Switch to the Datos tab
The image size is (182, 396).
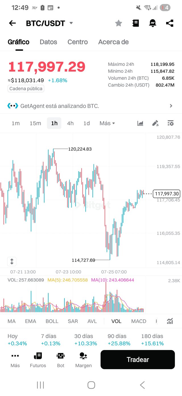pyautogui.click(x=48, y=42)
